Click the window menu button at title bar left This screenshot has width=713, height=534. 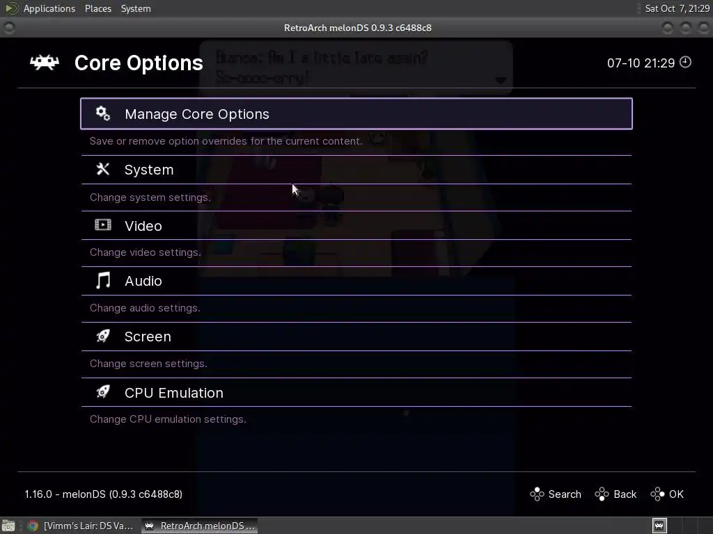8,28
